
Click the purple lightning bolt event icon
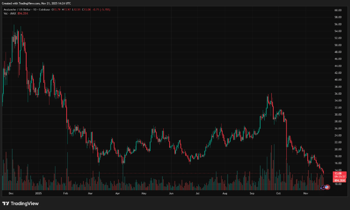point(323,187)
